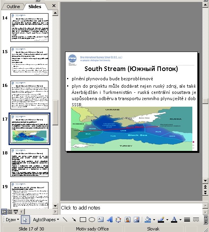Go to Next Slide double arrow
This screenshot has height=232, width=209.
pyautogui.click(x=205, y=192)
